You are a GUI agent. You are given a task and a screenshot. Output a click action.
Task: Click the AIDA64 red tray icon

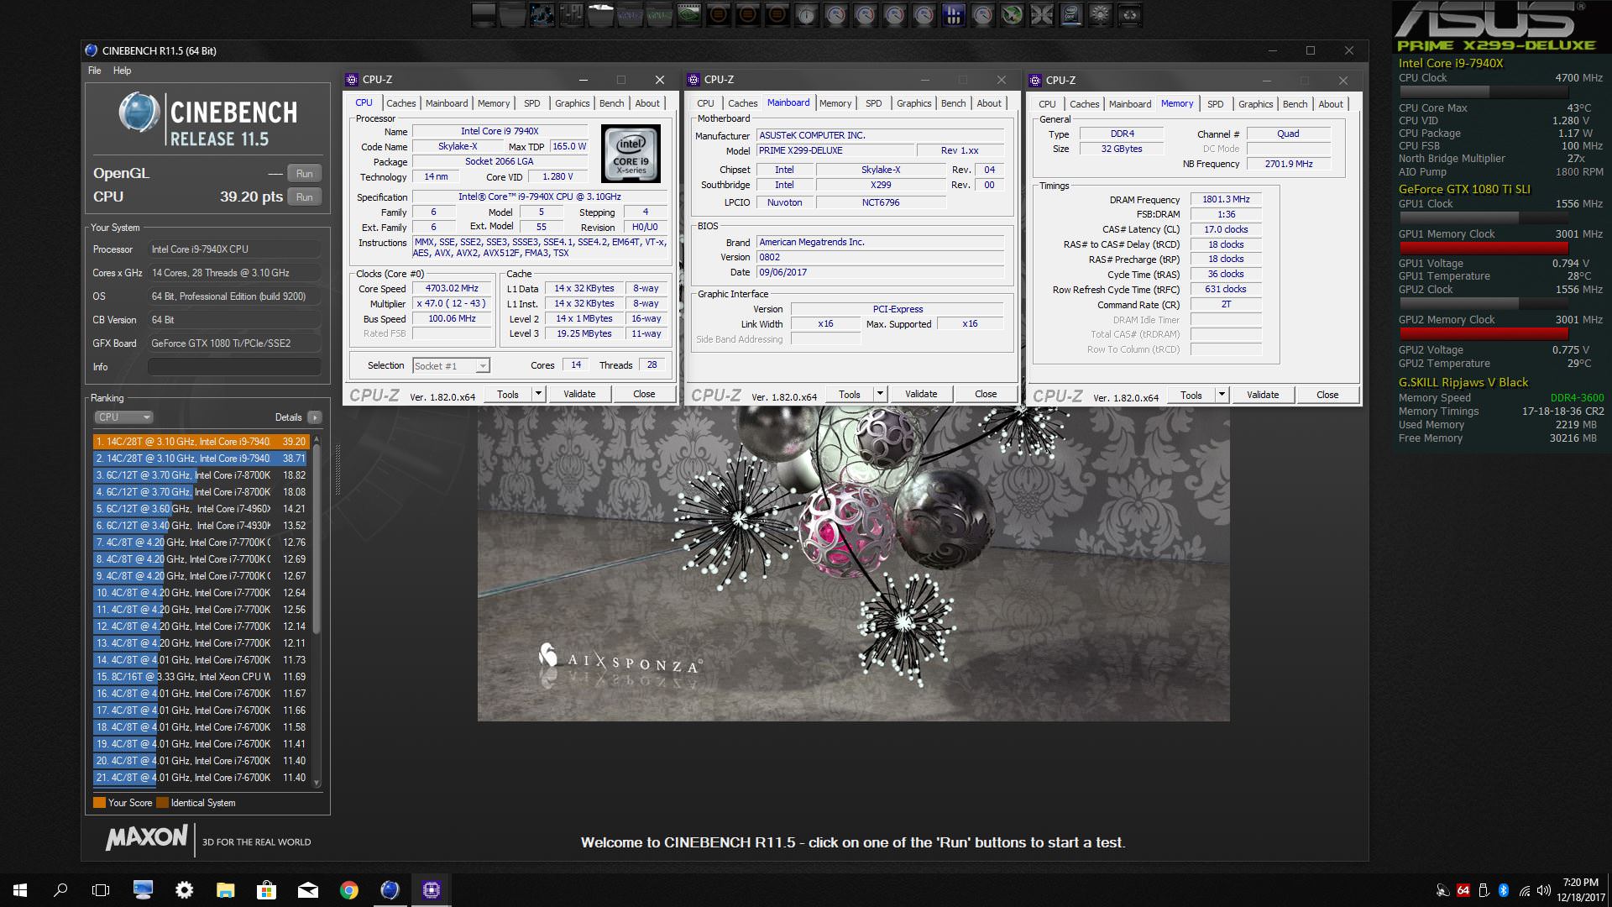point(1463,890)
